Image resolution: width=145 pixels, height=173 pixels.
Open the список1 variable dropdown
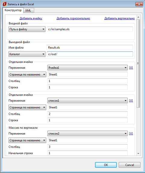pyautogui.click(x=87, y=101)
